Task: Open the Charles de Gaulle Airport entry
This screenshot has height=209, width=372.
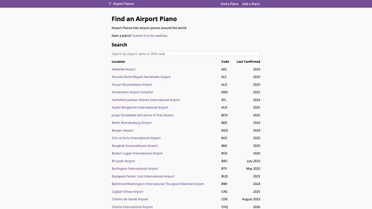Action: 130,199
